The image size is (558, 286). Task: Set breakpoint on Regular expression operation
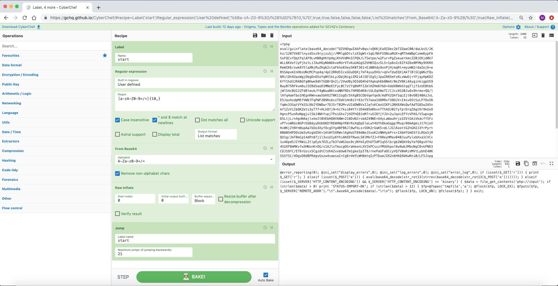point(272,71)
